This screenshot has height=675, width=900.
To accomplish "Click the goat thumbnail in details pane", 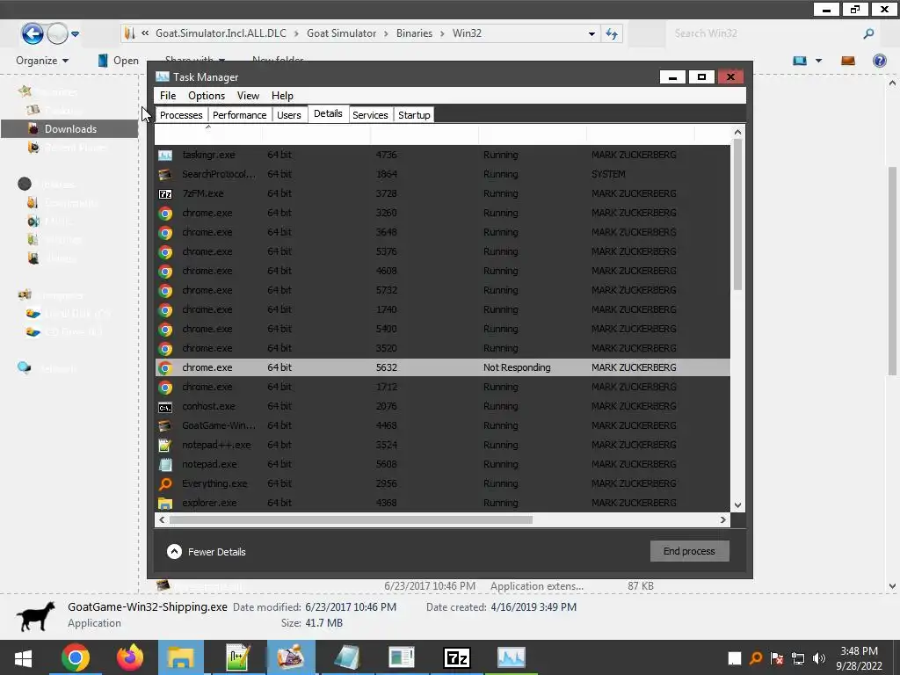I will point(35,616).
